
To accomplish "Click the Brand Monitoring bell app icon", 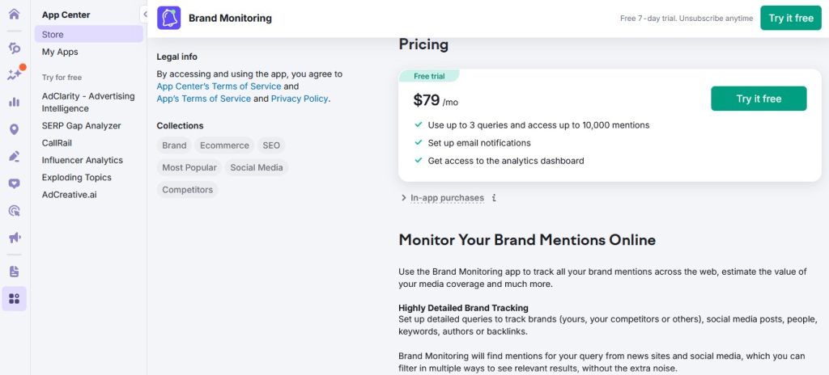I will [168, 18].
